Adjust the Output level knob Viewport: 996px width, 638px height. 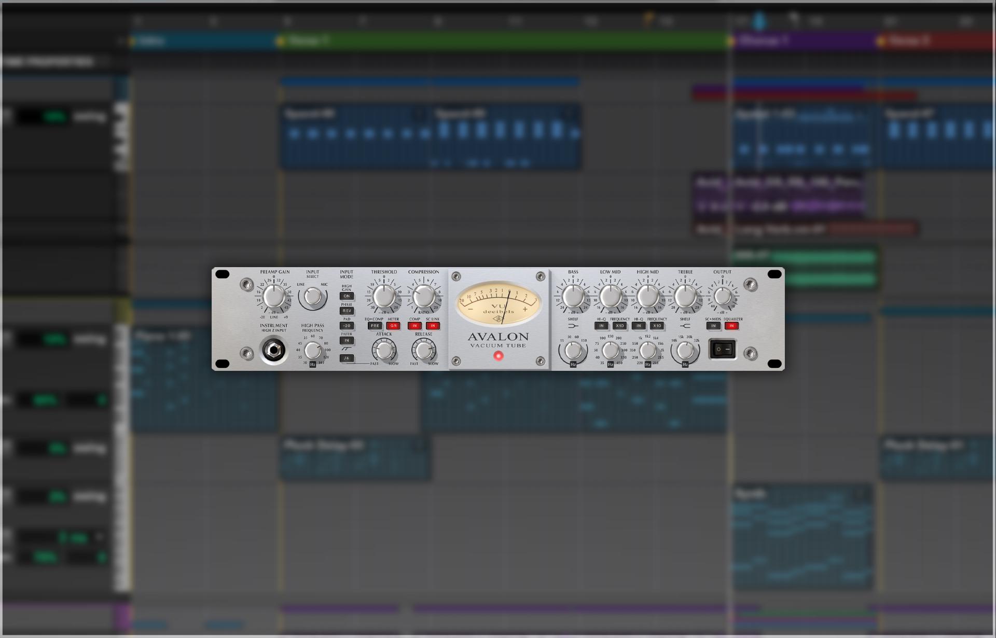click(x=722, y=297)
